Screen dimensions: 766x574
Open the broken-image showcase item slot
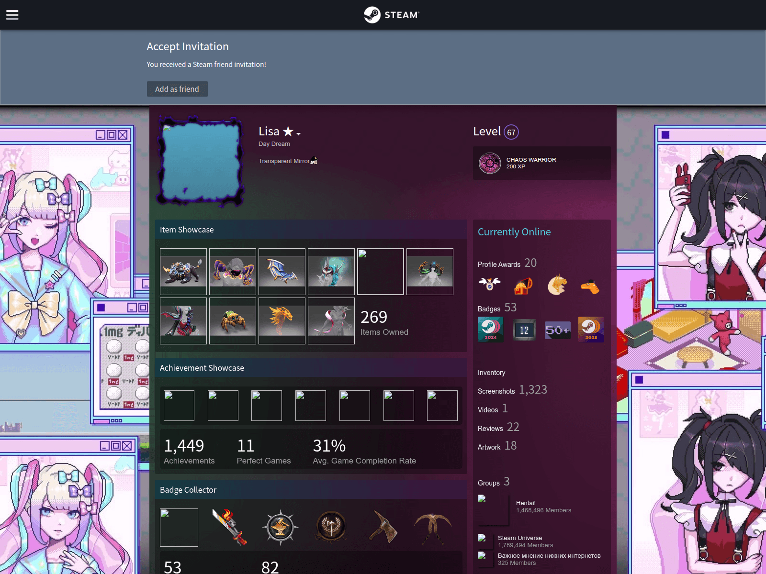pos(381,272)
